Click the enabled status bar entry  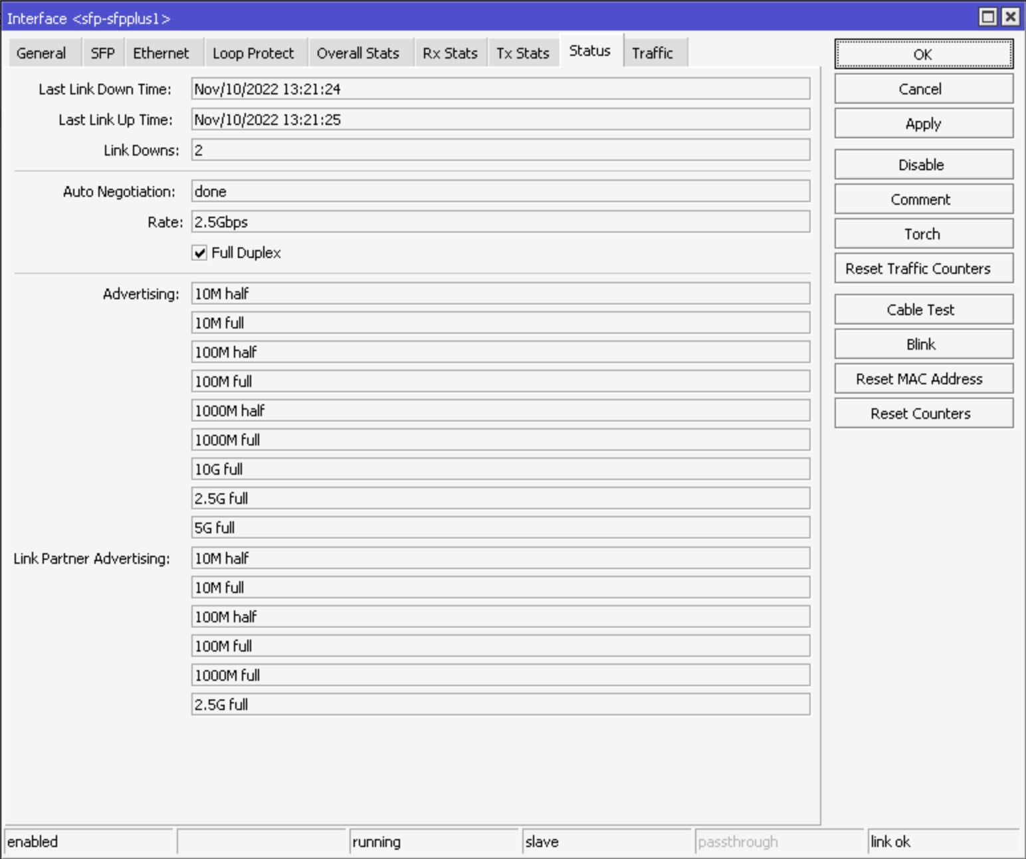88,842
